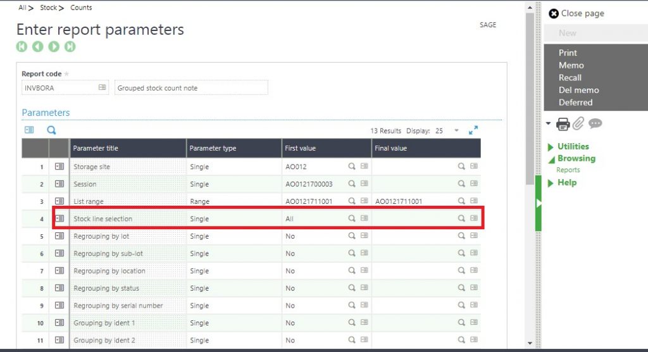Click Report code selection icon
The width and height of the screenshot is (648, 352).
click(x=102, y=87)
